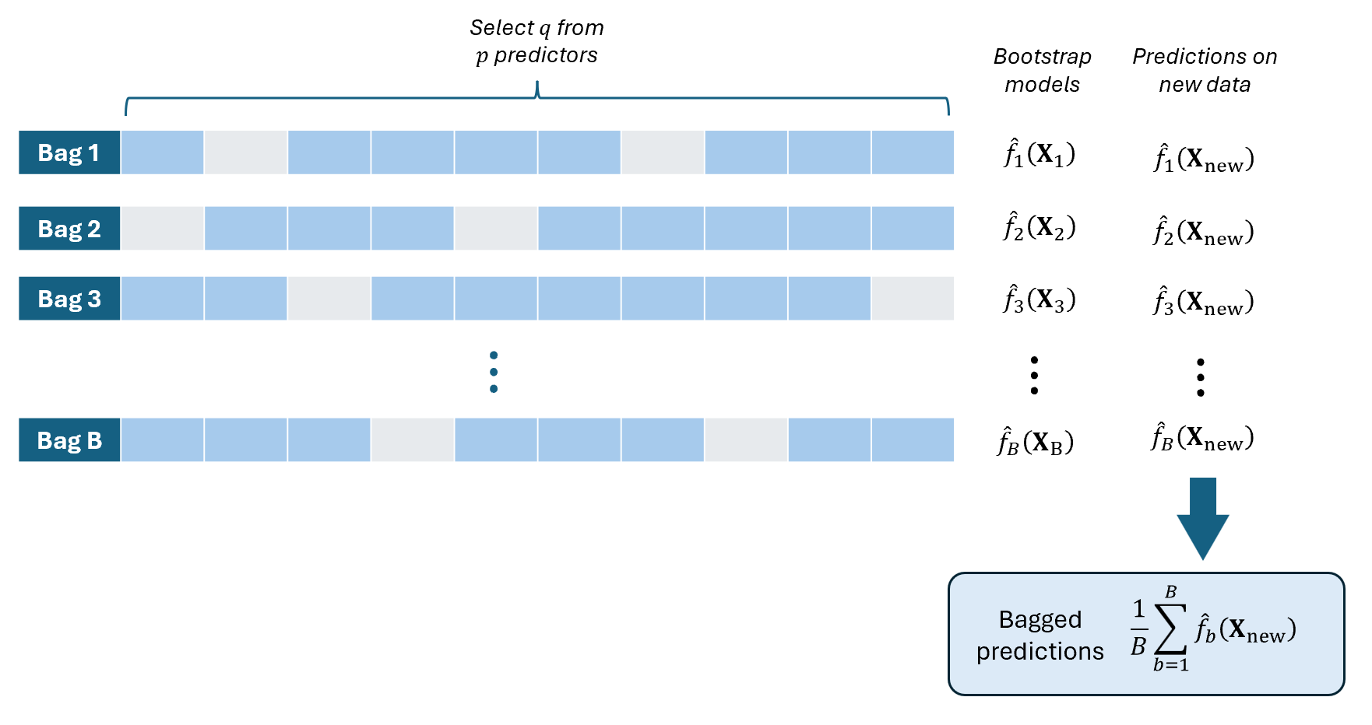Click the Bag 2 label
This screenshot has width=1372, height=725.
[x=69, y=229]
